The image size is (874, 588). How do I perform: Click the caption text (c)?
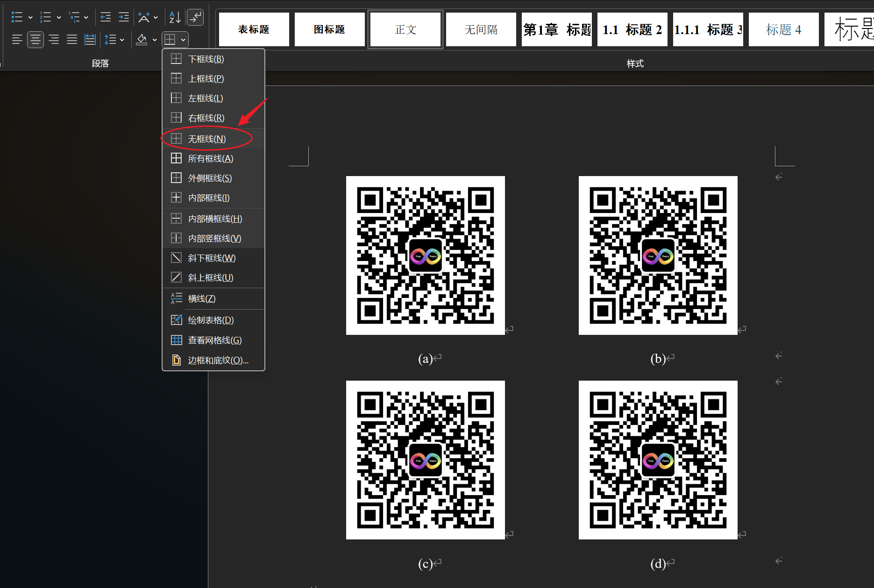click(x=425, y=564)
